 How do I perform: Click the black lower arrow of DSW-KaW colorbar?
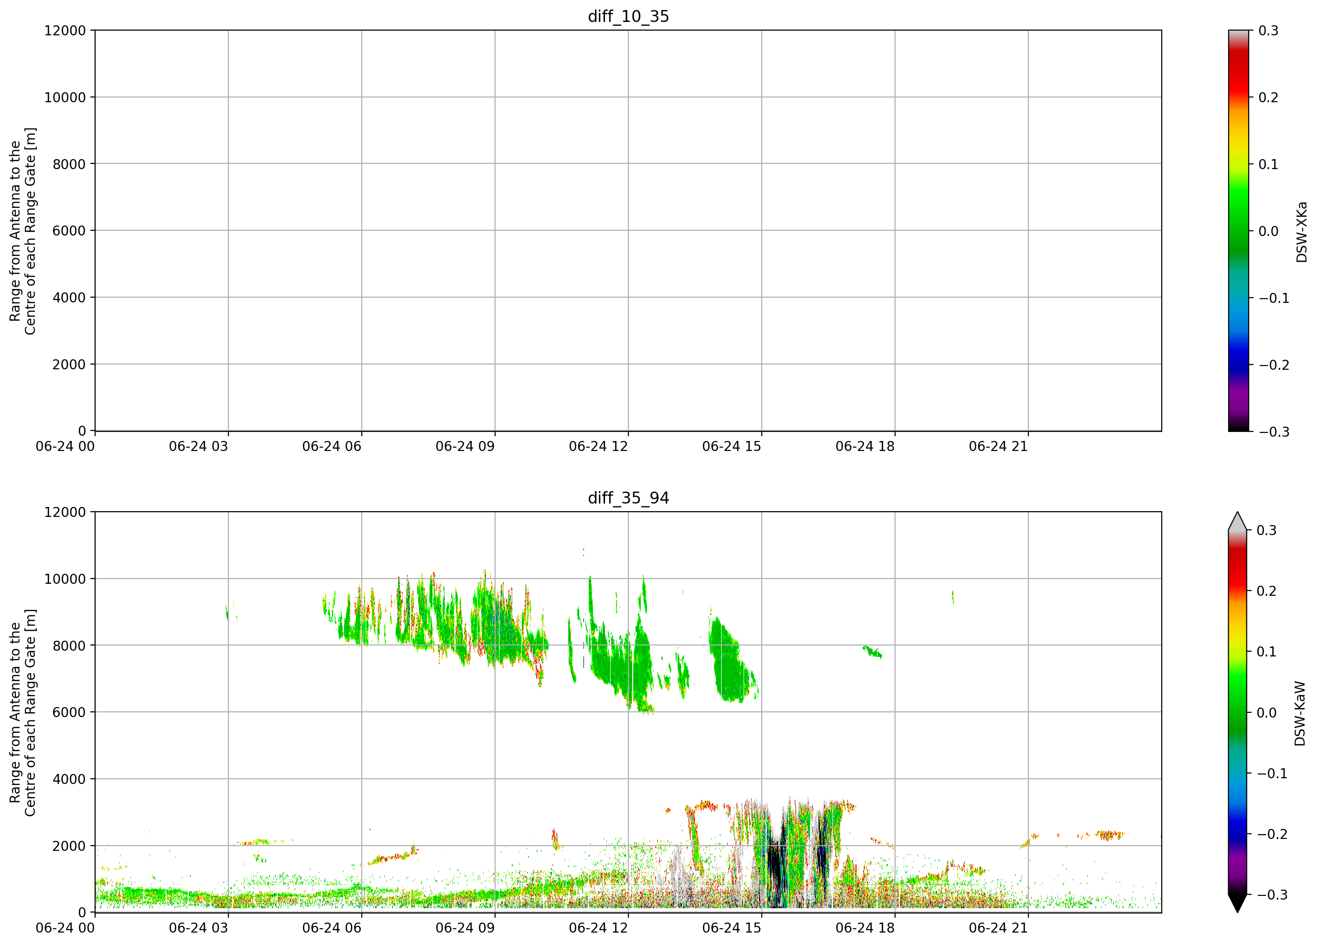point(1238,902)
